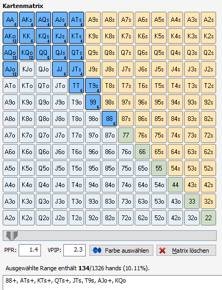Focus the VPIP value field

pyautogui.click(x=75, y=250)
